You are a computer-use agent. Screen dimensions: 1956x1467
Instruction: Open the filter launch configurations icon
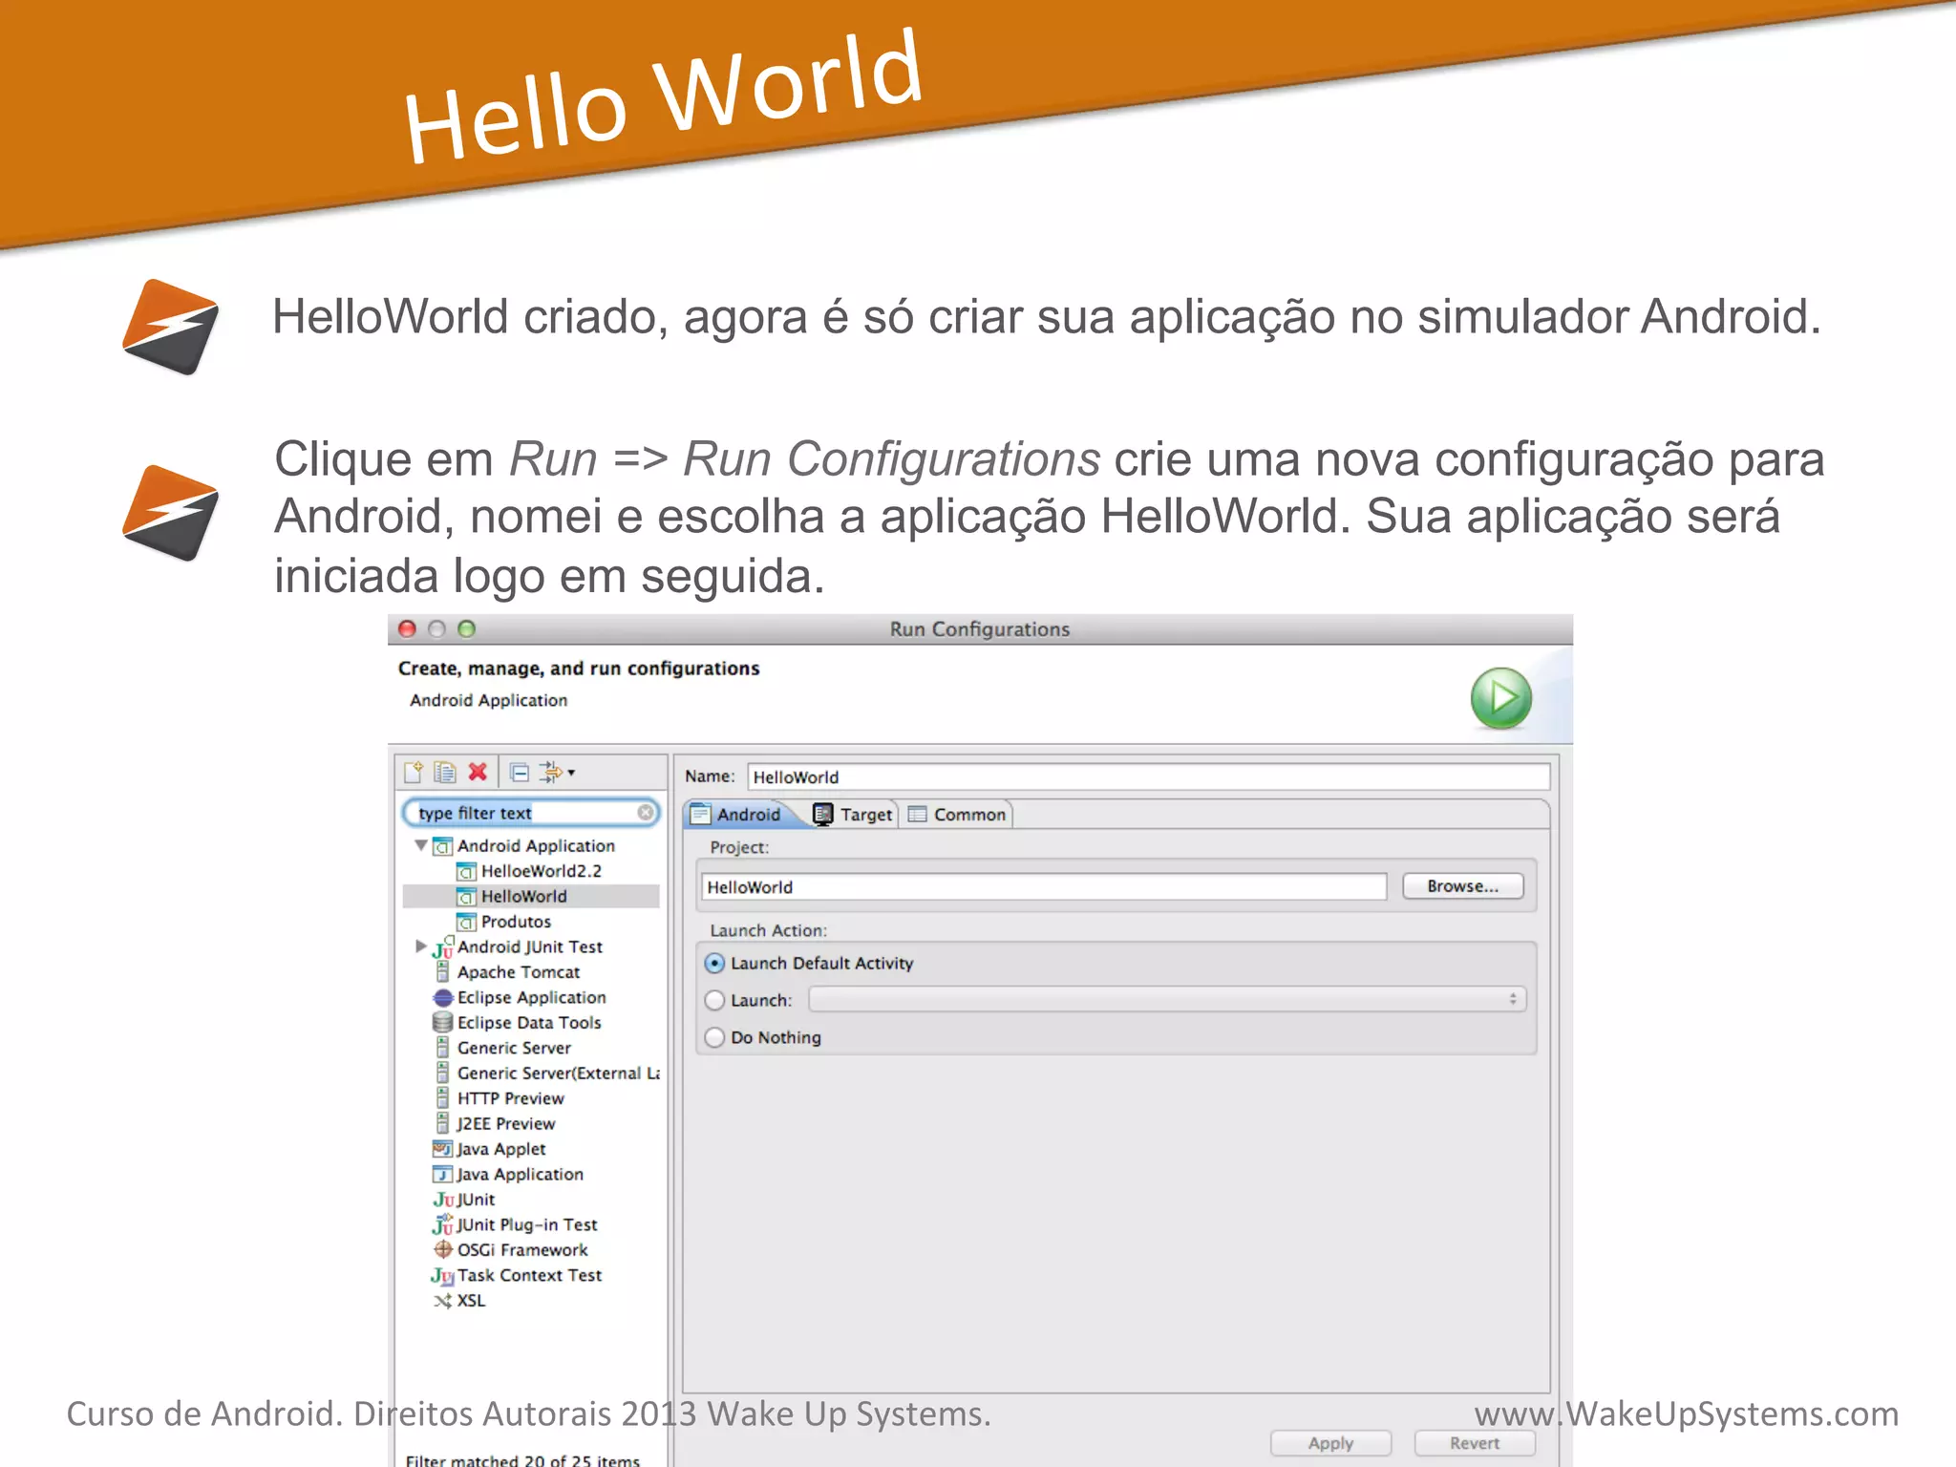pyautogui.click(x=551, y=772)
